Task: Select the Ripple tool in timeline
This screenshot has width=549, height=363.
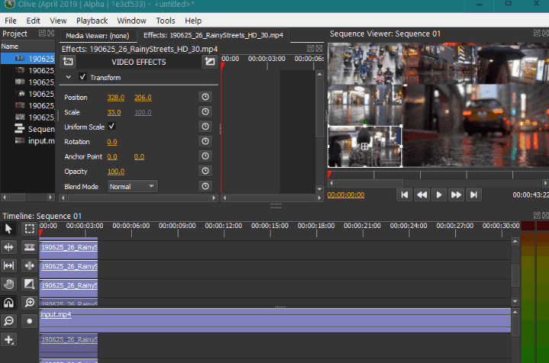Action: tap(9, 247)
